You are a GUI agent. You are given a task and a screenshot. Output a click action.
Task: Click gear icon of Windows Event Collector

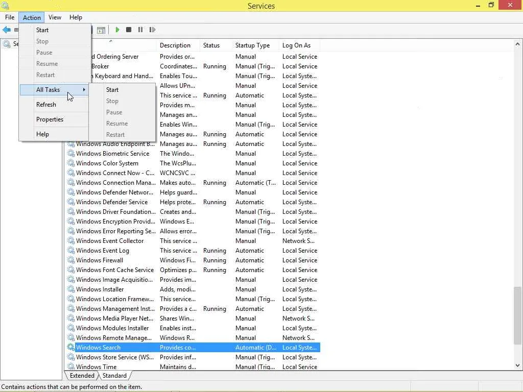pyautogui.click(x=70, y=241)
